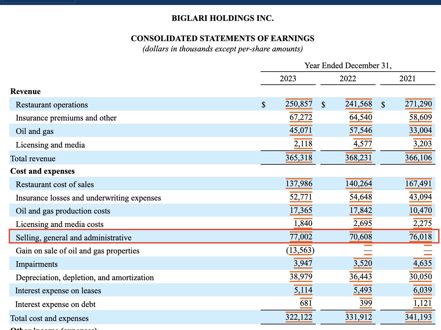Click the dollars in thousands subtitle text
This screenshot has width=441, height=330.
(222, 49)
